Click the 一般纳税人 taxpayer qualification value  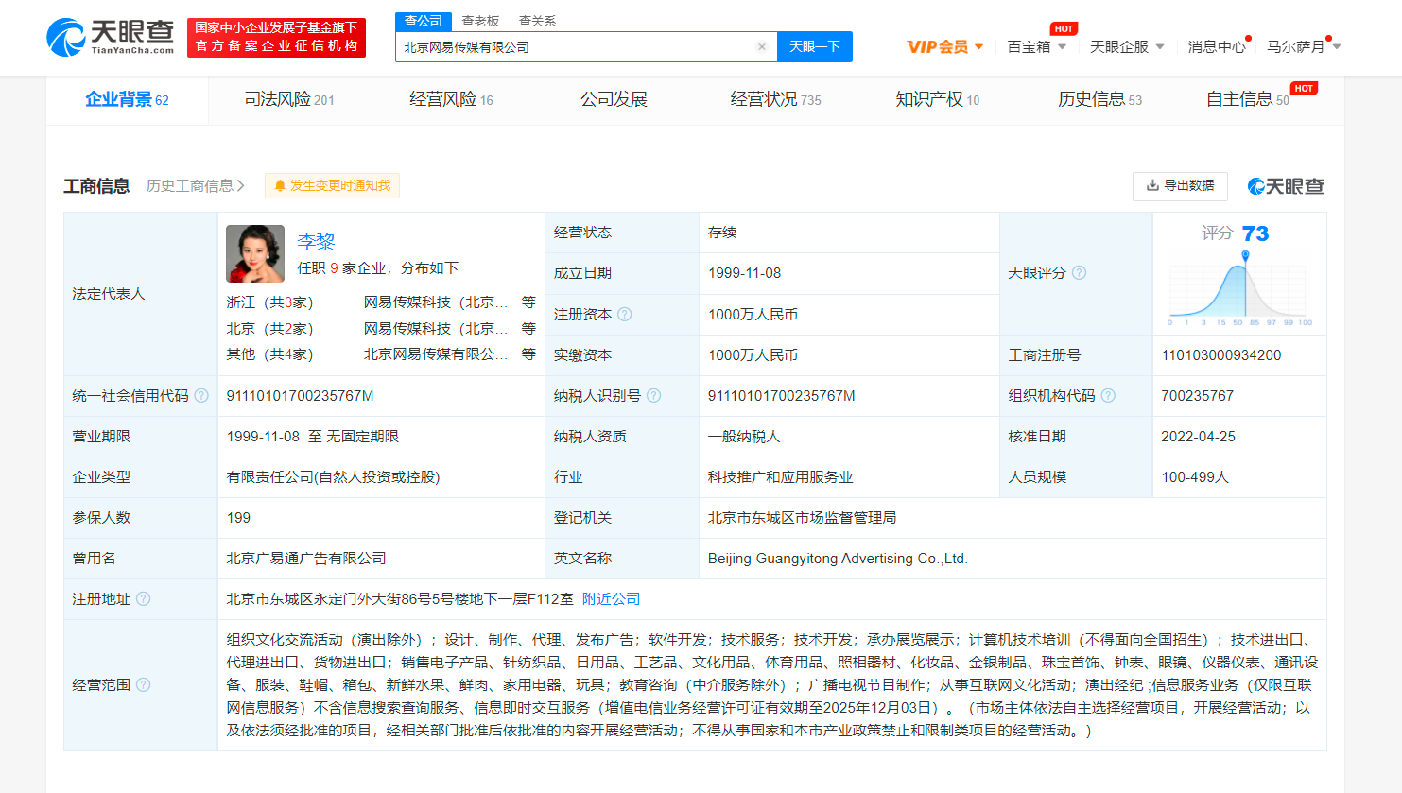coord(744,437)
